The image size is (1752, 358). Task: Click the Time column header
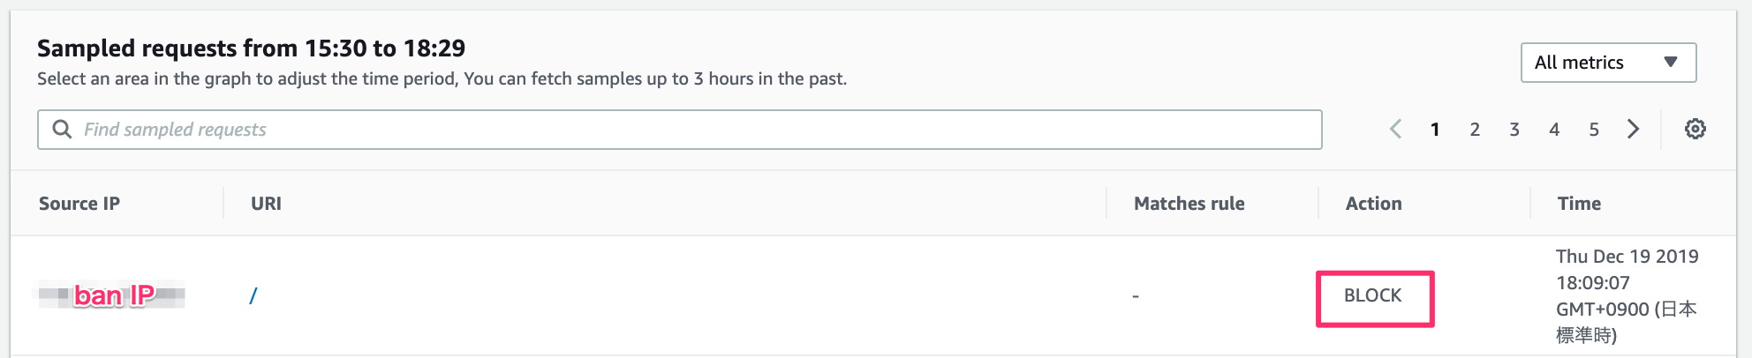click(x=1579, y=204)
